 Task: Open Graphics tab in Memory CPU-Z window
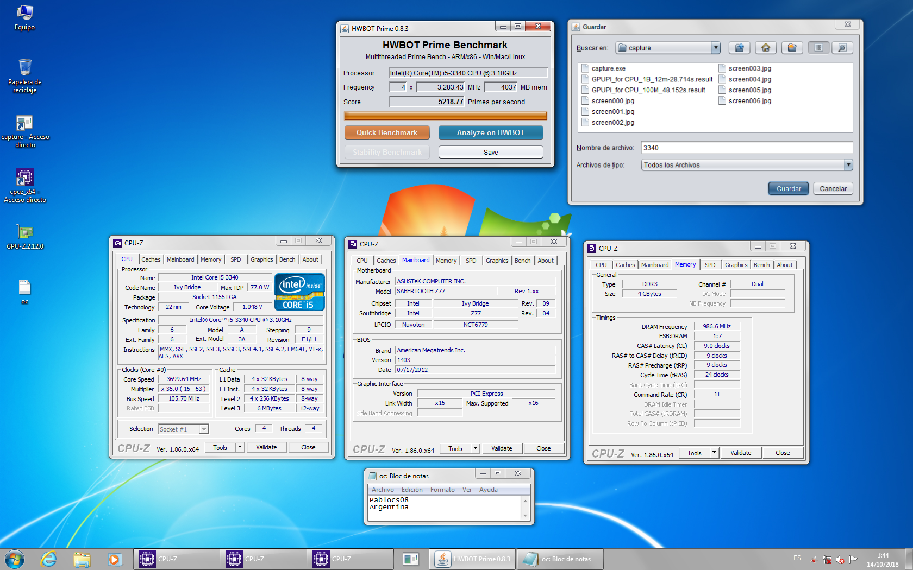(x=736, y=265)
